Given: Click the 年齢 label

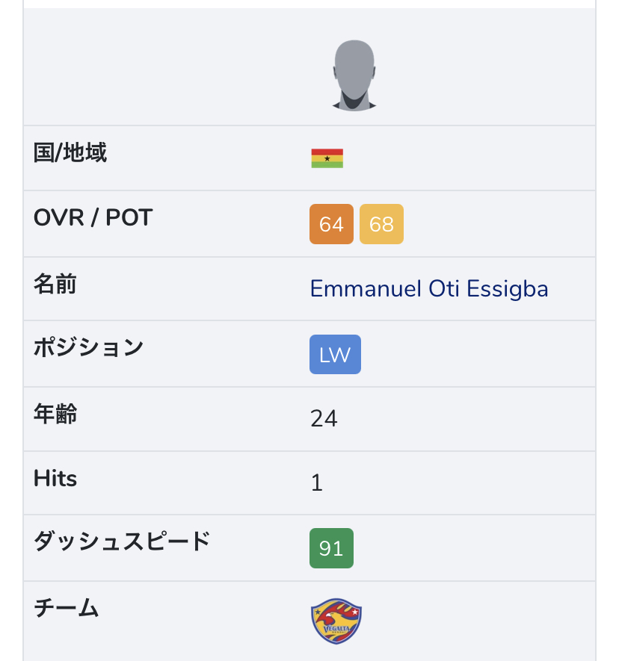Looking at the screenshot, I should [55, 414].
